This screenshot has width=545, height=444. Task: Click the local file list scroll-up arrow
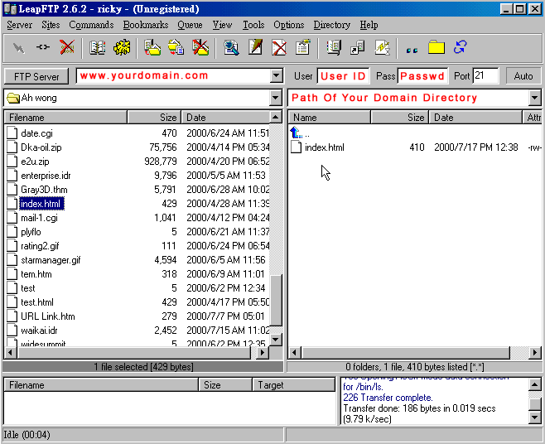click(276, 117)
